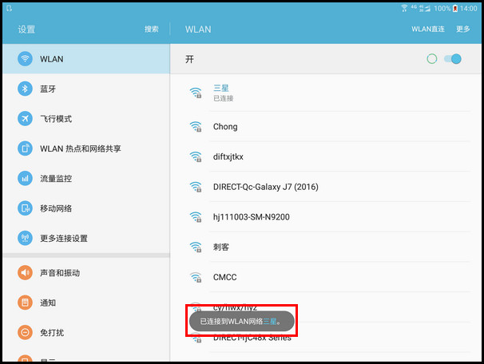Select the 刺客 network
The image size is (484, 364).
point(326,247)
